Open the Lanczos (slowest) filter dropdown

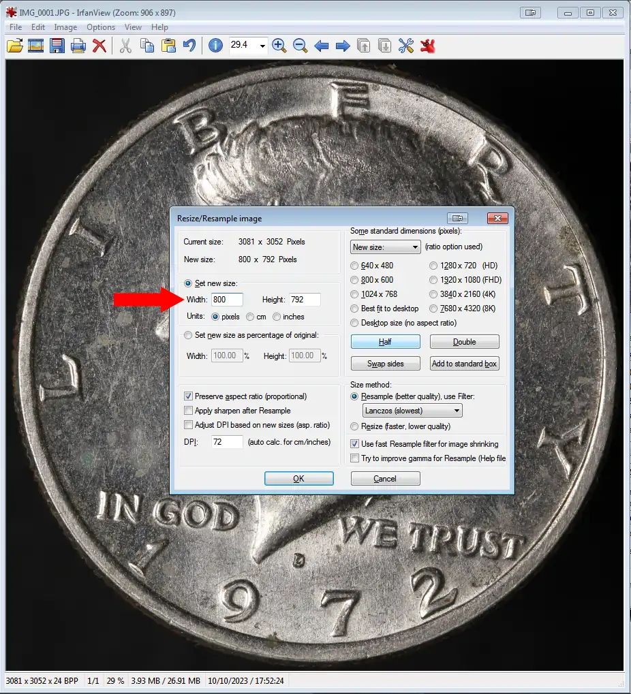(x=412, y=410)
